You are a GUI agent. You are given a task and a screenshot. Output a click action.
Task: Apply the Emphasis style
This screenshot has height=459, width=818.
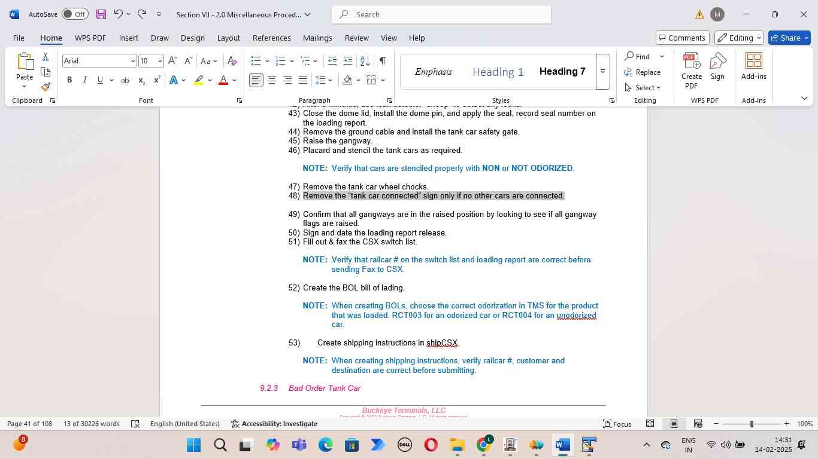[x=433, y=72]
